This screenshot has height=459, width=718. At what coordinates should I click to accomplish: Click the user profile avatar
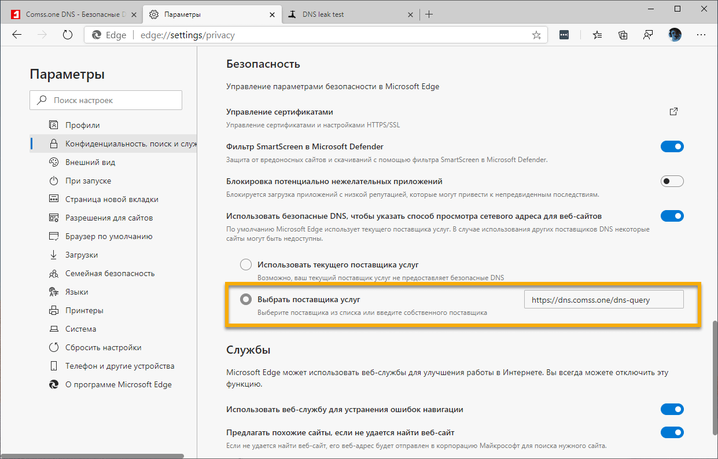(x=675, y=35)
